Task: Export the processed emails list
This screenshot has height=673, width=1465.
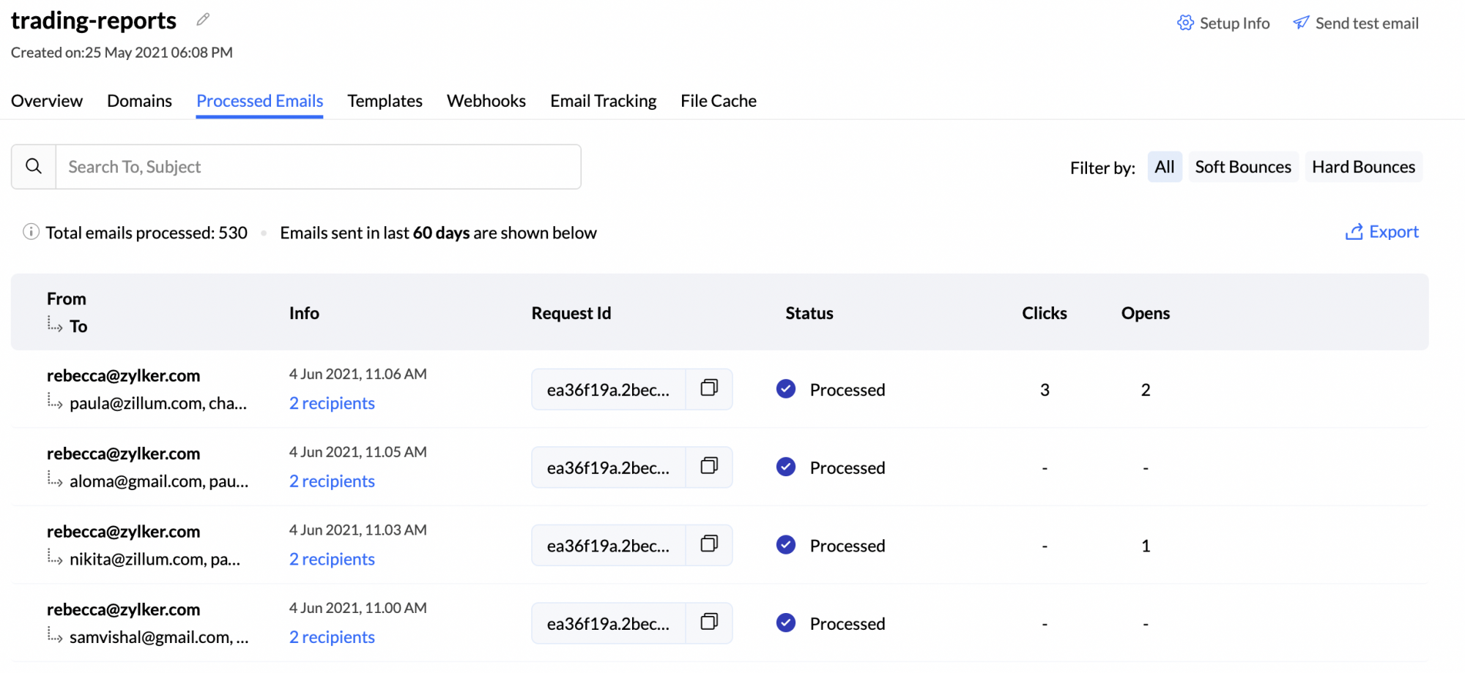Action: pos(1381,232)
